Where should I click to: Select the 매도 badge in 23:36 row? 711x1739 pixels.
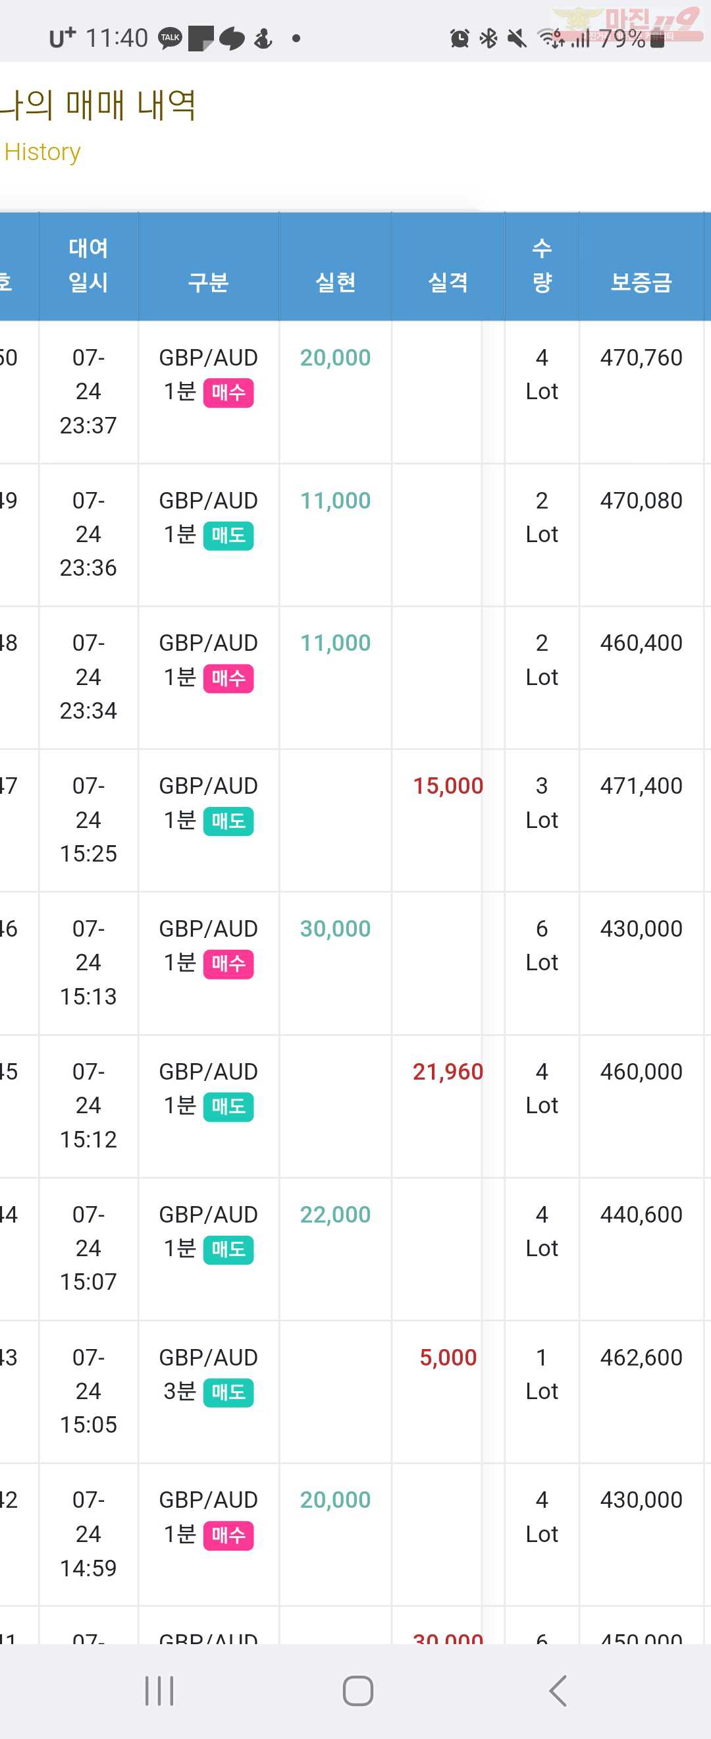(228, 536)
